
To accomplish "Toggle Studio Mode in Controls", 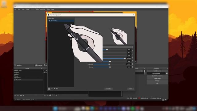I will [157, 78].
